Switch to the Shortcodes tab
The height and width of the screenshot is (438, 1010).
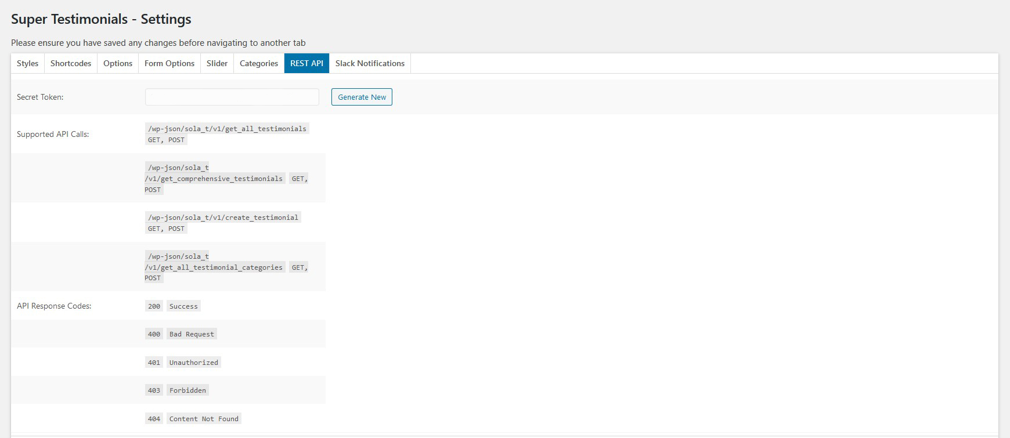tap(71, 63)
